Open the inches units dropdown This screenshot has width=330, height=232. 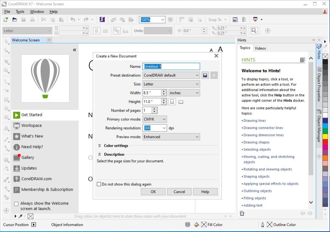pos(184,93)
